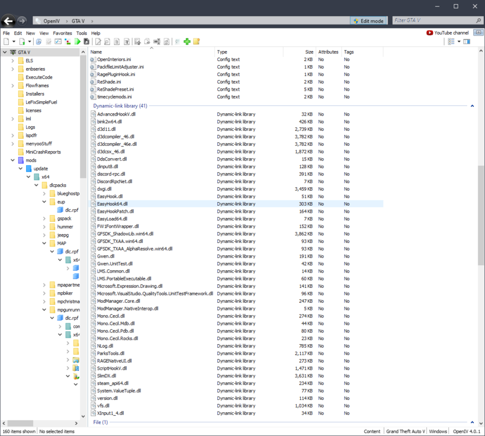Image resolution: width=485 pixels, height=436 pixels.
Task: Click the magnifier view document toolbar icon
Action: [107, 41]
